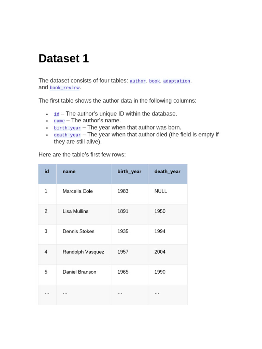Click the "birth_year" table column header
This screenshot has height=349, width=262.
pyautogui.click(x=129, y=171)
